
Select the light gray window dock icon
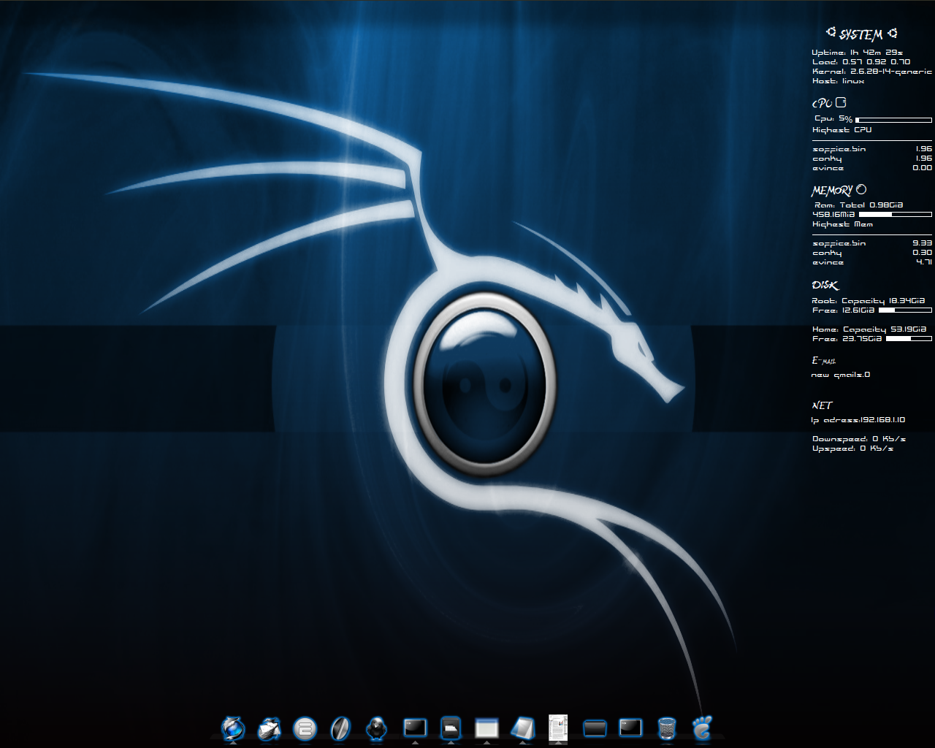click(x=486, y=728)
